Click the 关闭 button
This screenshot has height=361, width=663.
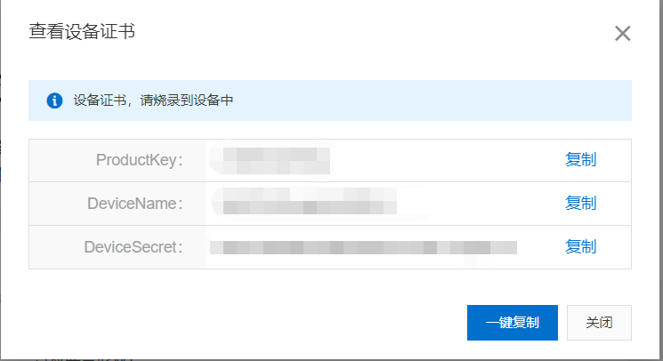599,323
